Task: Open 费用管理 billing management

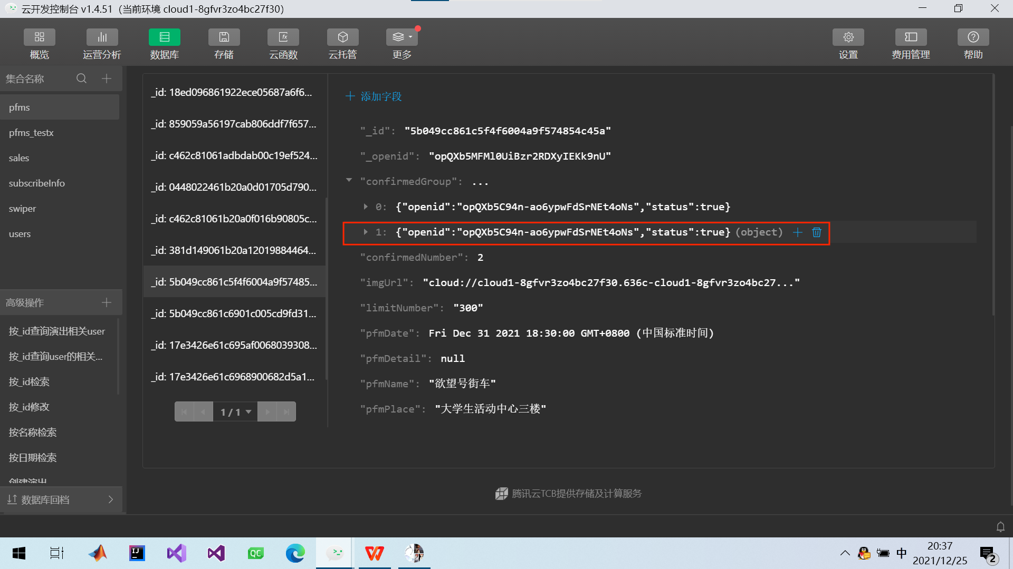Action: click(x=911, y=44)
